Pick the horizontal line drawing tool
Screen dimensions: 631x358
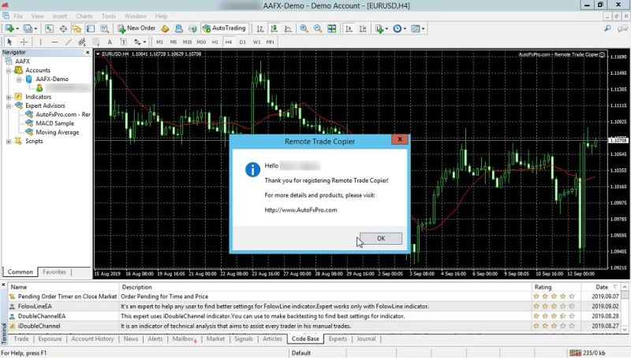coord(54,42)
